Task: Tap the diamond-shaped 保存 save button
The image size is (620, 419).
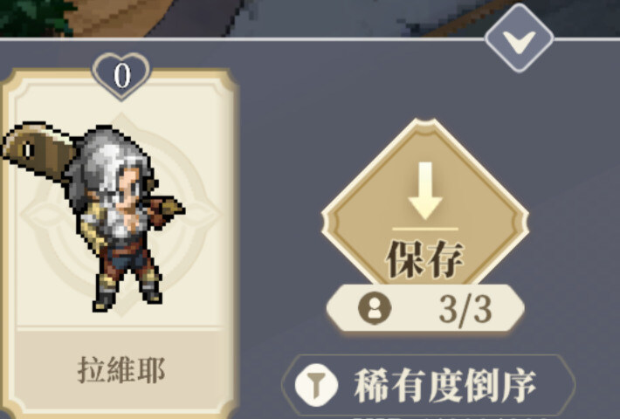Action: (x=425, y=205)
